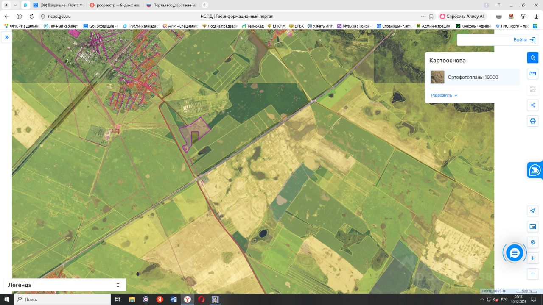The height and width of the screenshot is (305, 543).
Task: Expand the left sidebar with double-chevron button
Action: (x=6, y=37)
